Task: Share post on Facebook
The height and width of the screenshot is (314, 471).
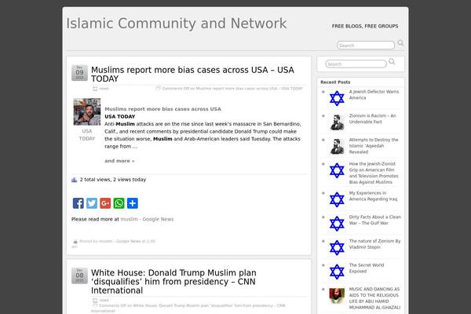Action: point(78,203)
